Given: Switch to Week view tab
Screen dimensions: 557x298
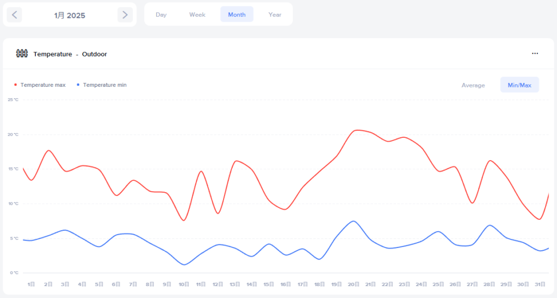Looking at the screenshot, I should point(197,15).
